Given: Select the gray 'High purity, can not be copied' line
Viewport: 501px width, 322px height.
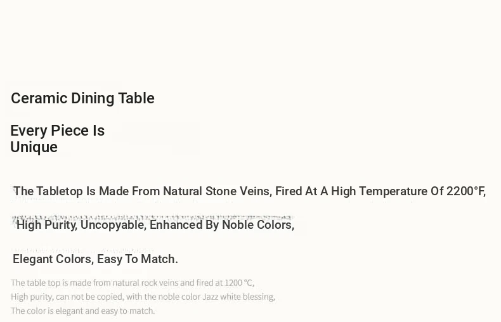Looking at the screenshot, I should pyautogui.click(x=143, y=297).
